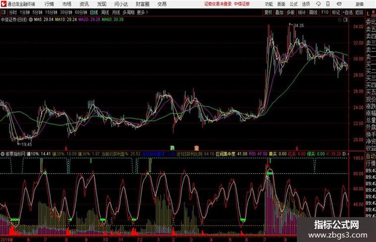Click the envelope message icon
The width and height of the screenshot is (376, 242).
pos(339,4)
